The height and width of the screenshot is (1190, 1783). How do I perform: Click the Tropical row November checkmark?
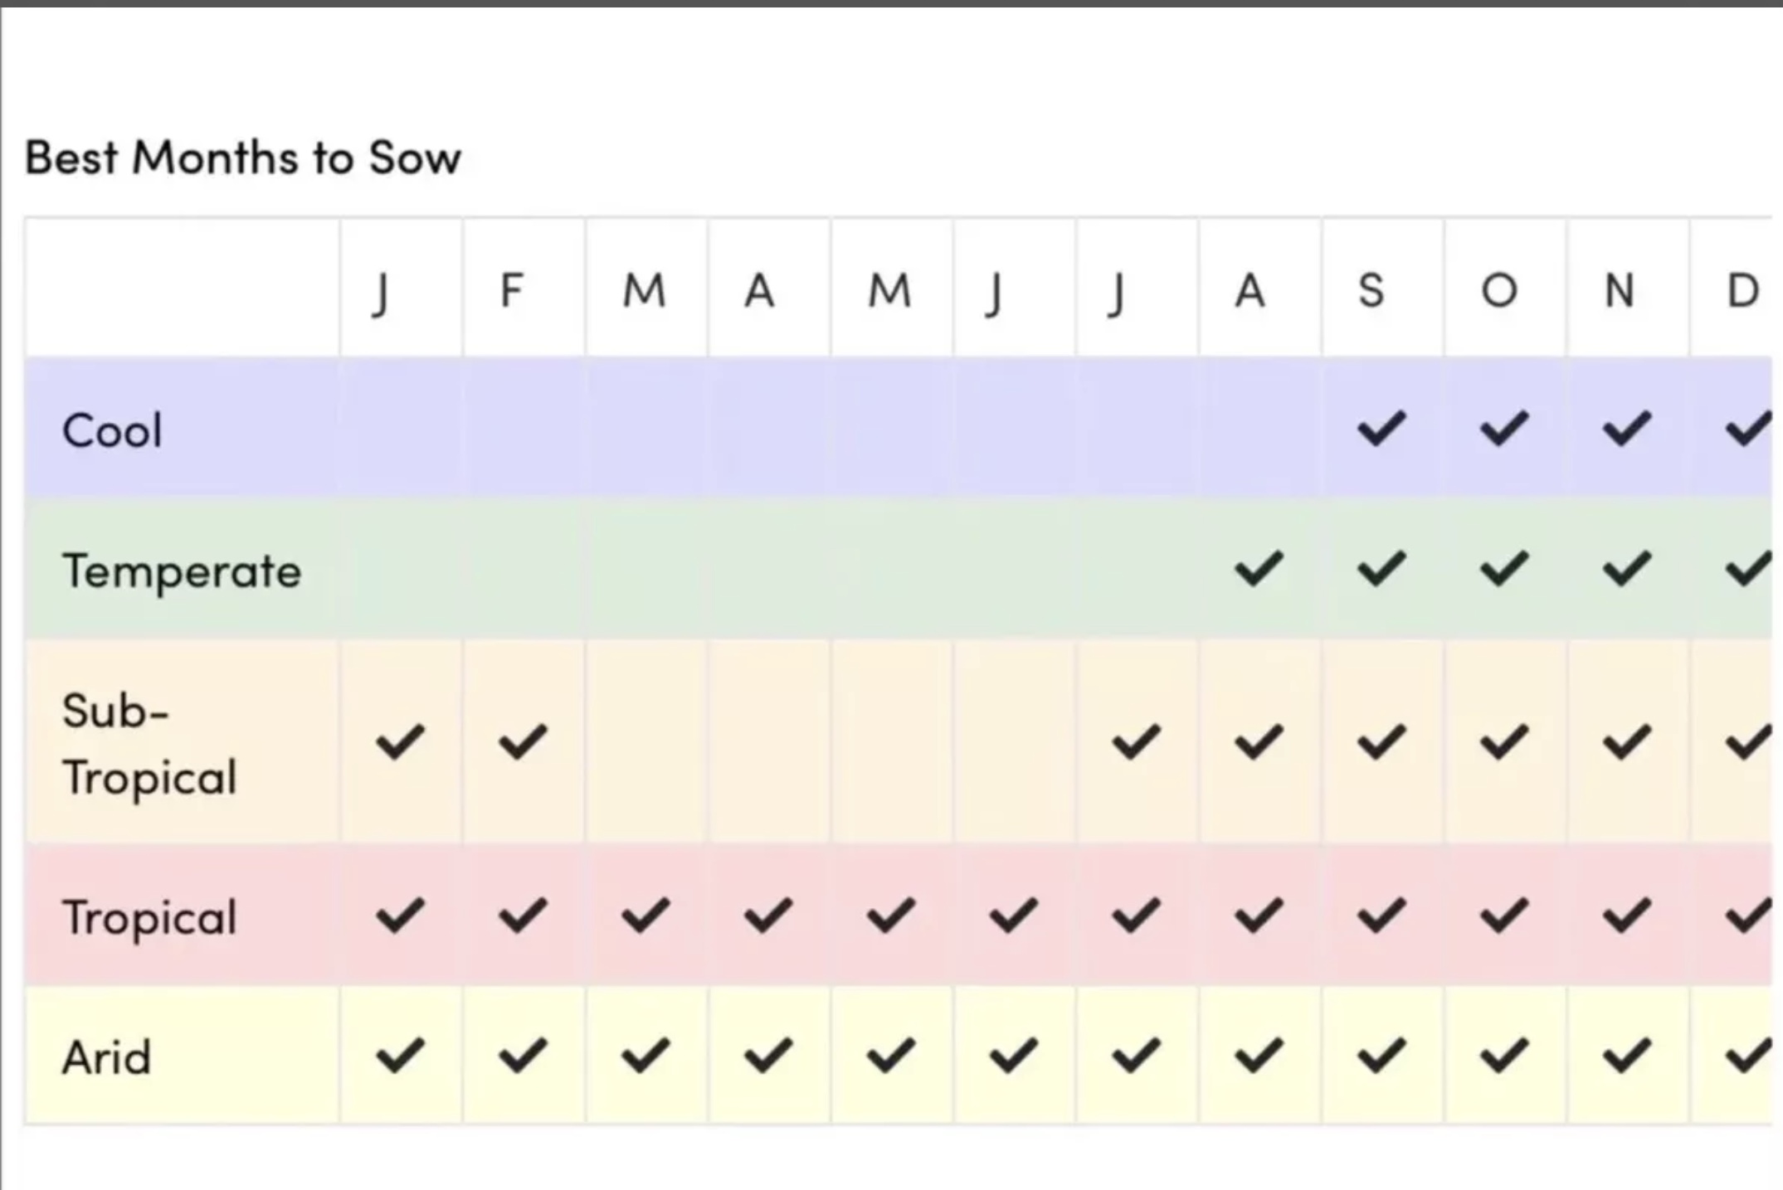coord(1626,916)
